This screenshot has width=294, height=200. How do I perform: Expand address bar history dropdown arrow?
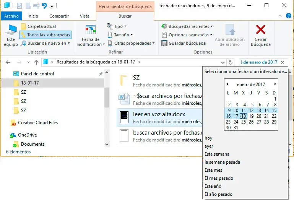tap(223, 62)
